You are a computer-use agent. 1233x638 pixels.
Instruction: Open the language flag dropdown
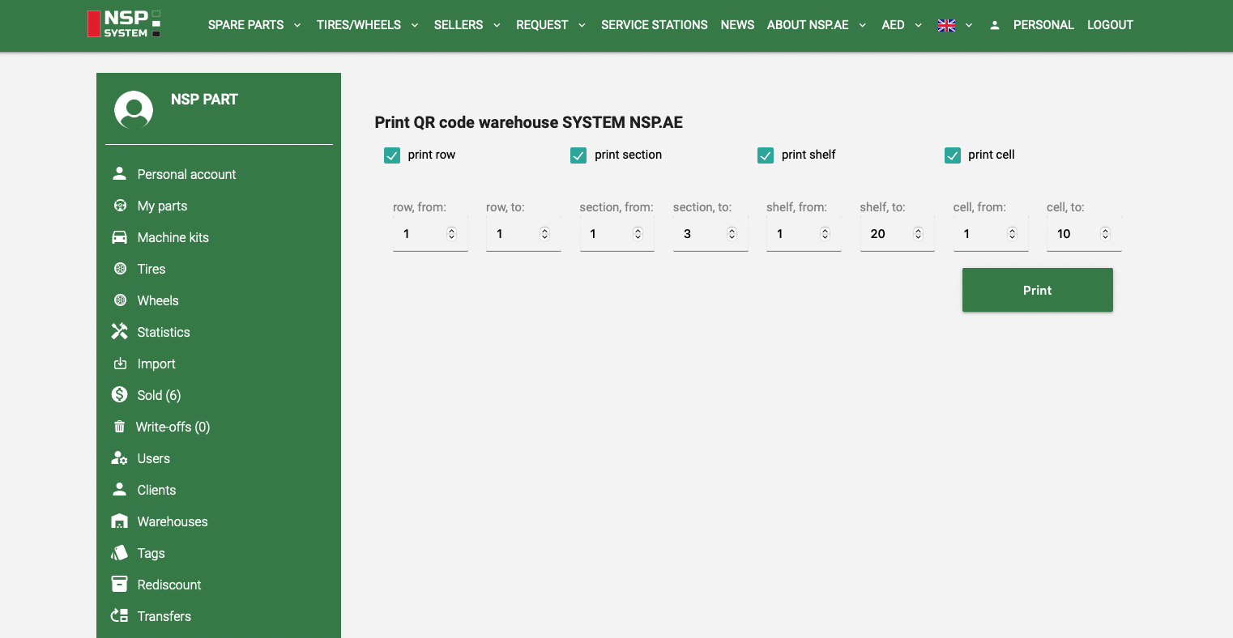(x=954, y=25)
